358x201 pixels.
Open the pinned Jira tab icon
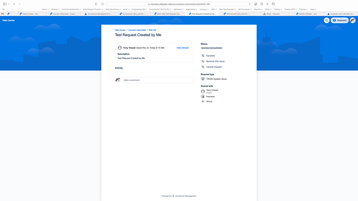(9, 14)
